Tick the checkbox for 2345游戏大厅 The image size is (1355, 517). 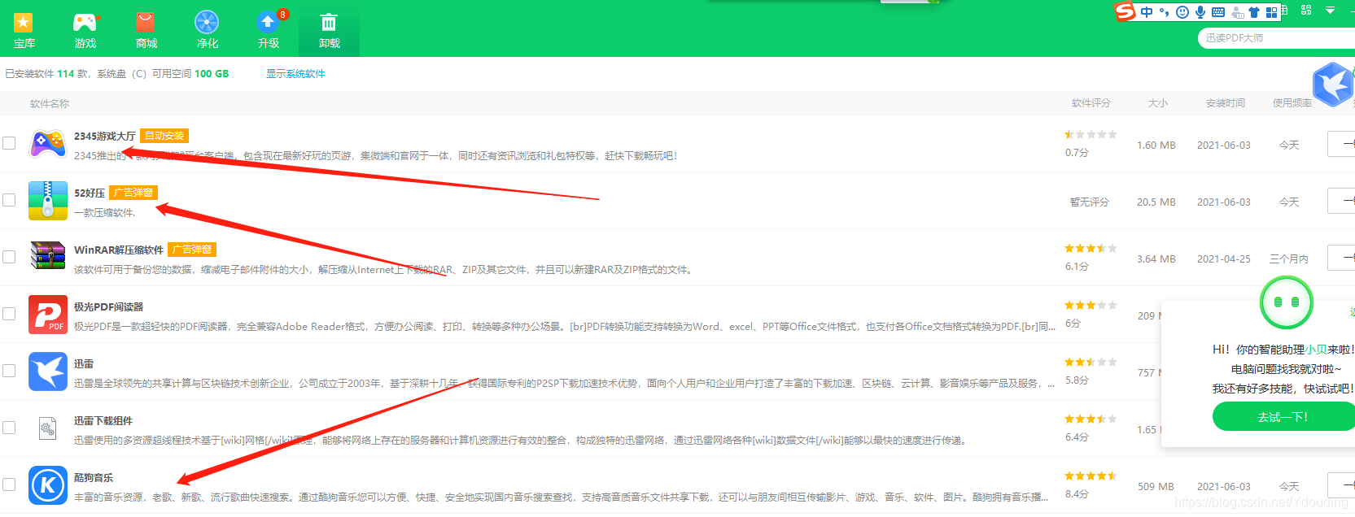coord(9,143)
